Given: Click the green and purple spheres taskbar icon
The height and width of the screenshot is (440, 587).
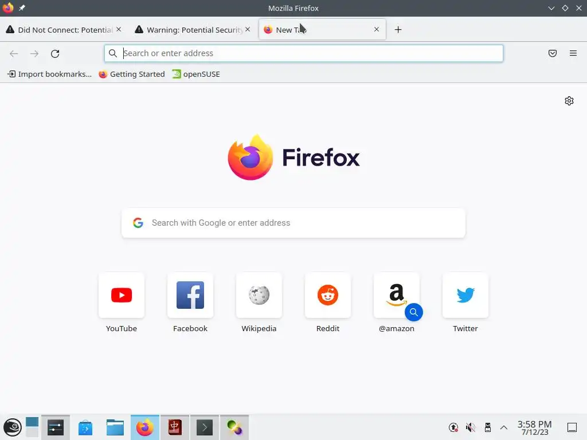Looking at the screenshot, I should 234,427.
